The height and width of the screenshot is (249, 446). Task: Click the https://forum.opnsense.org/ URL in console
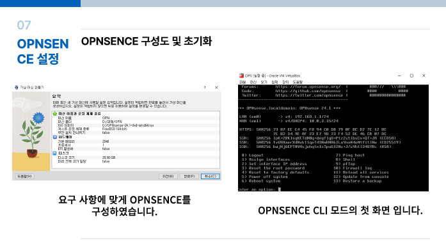click(x=308, y=87)
